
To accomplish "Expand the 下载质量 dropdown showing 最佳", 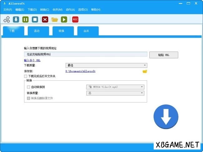I will [x=106, y=65].
